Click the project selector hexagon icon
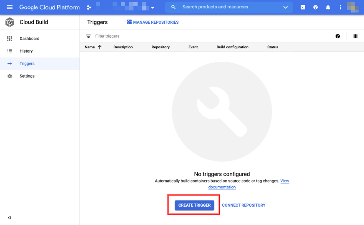 click(89, 7)
